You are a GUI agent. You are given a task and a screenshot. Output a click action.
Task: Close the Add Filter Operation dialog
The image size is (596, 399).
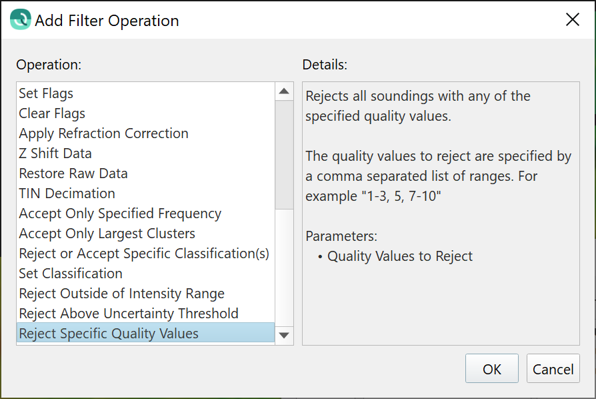[572, 20]
